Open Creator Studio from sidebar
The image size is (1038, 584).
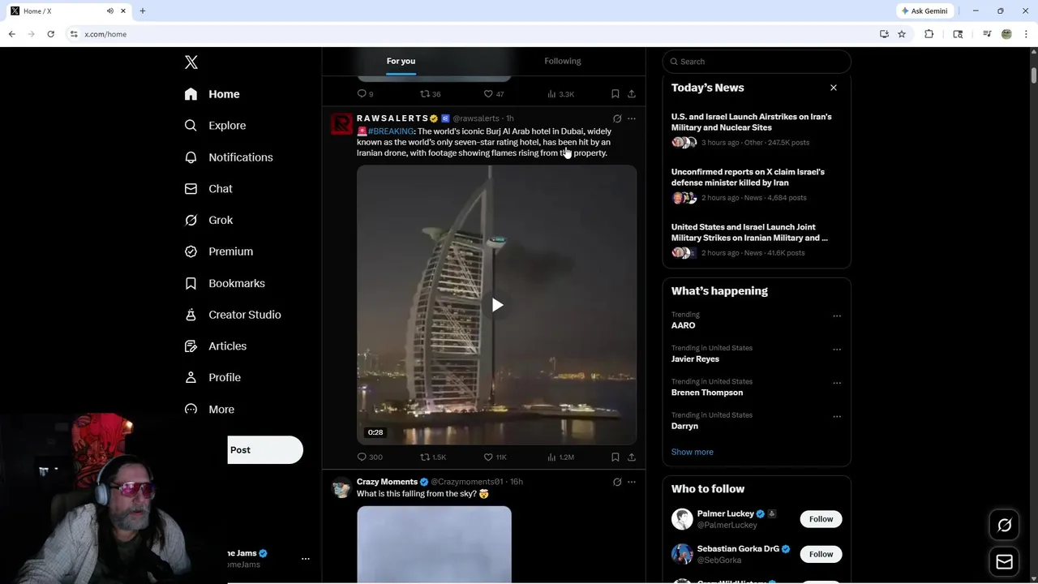pos(233,315)
